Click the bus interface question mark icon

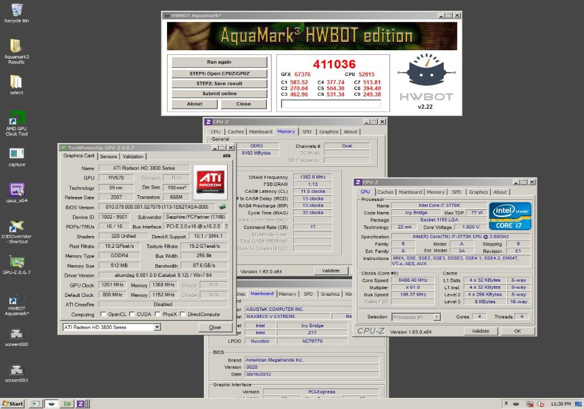(226, 227)
